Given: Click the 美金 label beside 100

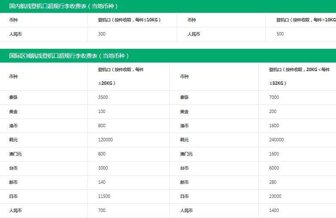Looking at the screenshot, I should (13, 112).
